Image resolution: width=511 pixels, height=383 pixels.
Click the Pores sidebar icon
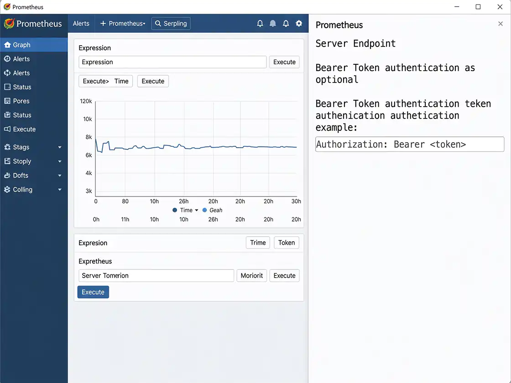click(x=7, y=101)
